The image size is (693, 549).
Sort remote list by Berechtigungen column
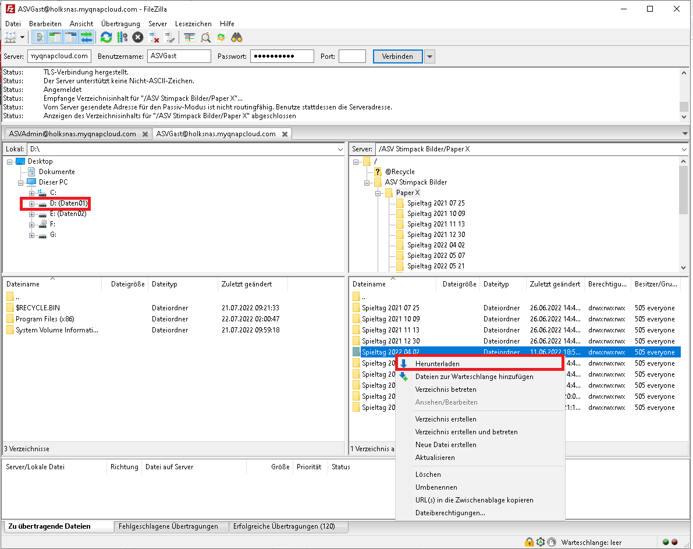click(x=607, y=284)
